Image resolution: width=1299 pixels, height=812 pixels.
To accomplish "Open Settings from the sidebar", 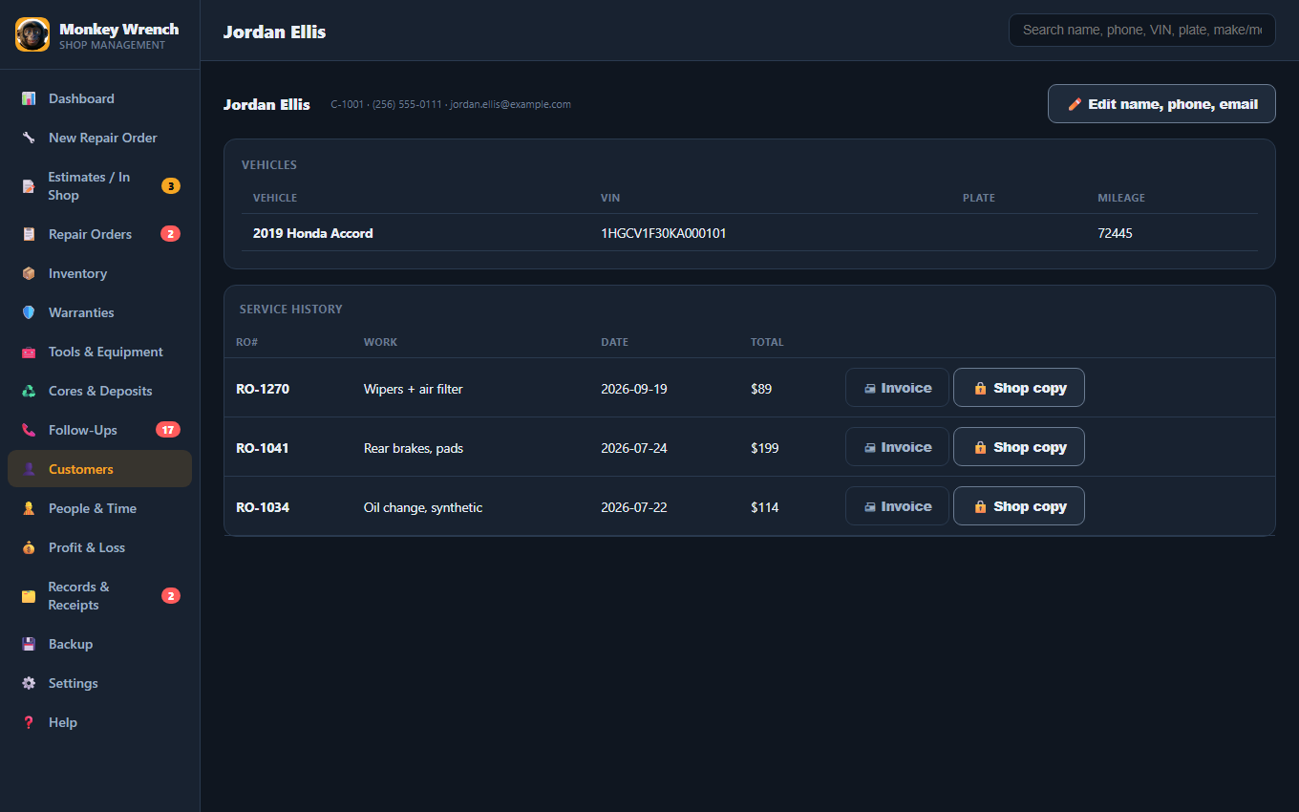I will (99, 683).
